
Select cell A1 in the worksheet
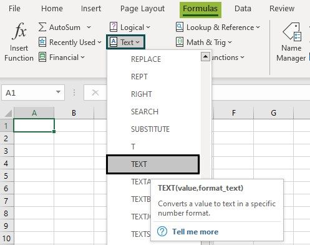click(34, 125)
